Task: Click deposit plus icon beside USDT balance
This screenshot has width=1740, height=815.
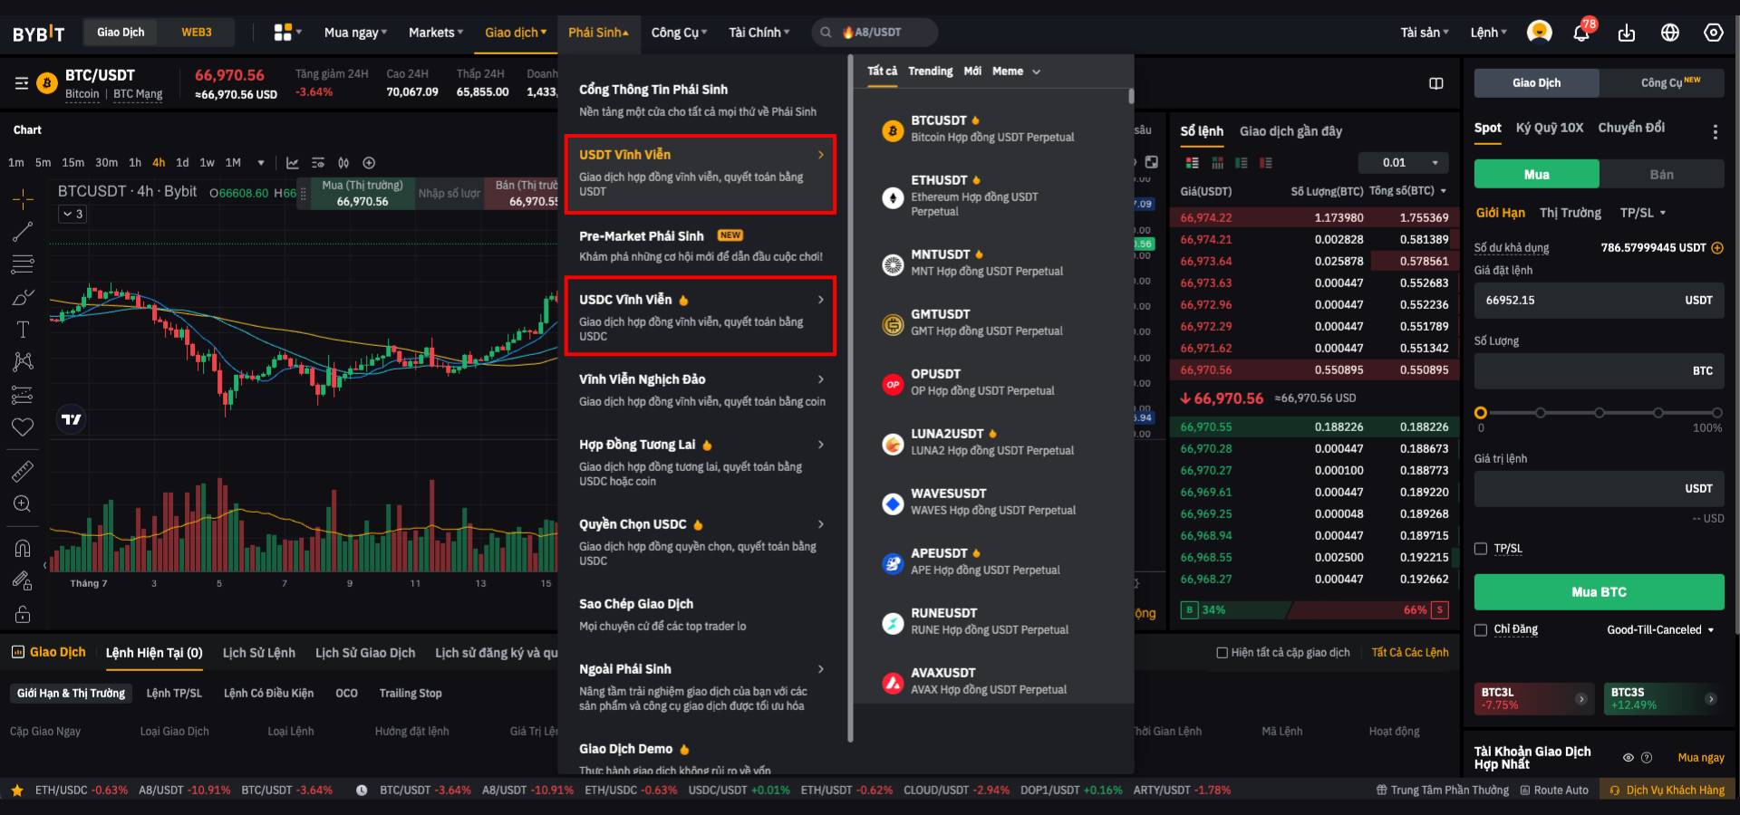Action: 1717,247
